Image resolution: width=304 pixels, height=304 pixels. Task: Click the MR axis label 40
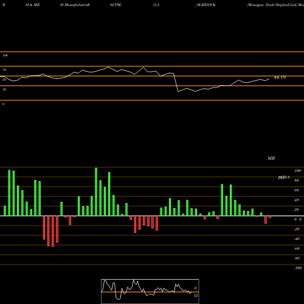[297, 200]
